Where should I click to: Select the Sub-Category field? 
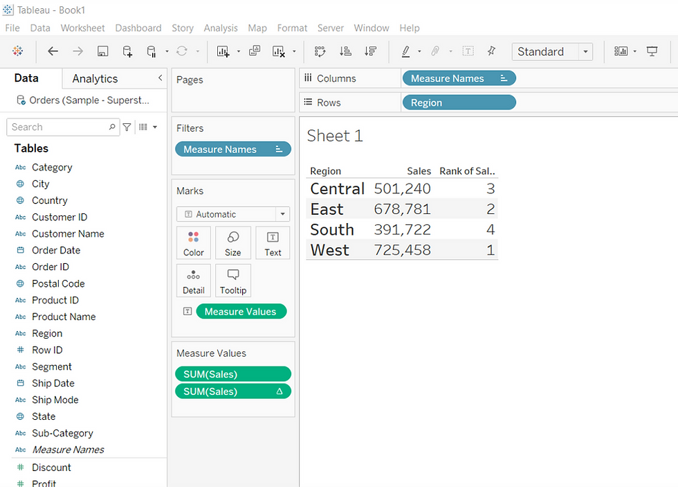(x=62, y=434)
